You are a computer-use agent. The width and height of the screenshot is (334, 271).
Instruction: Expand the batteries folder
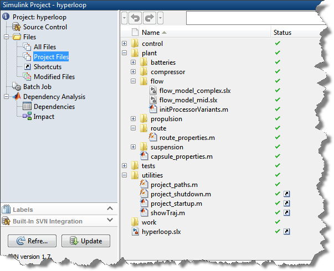point(133,62)
